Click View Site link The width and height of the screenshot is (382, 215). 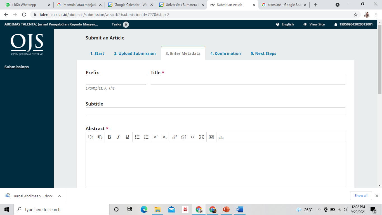(x=314, y=24)
